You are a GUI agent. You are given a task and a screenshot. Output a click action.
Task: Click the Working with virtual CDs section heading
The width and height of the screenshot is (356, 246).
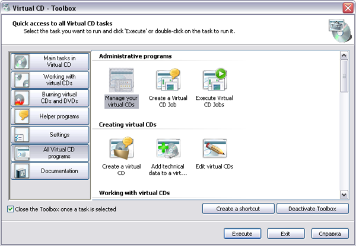135,193
